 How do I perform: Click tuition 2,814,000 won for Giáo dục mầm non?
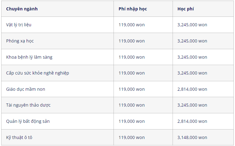coord(192,89)
